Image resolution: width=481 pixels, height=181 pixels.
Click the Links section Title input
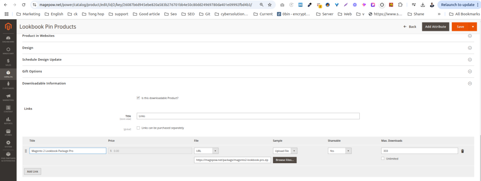click(248, 116)
